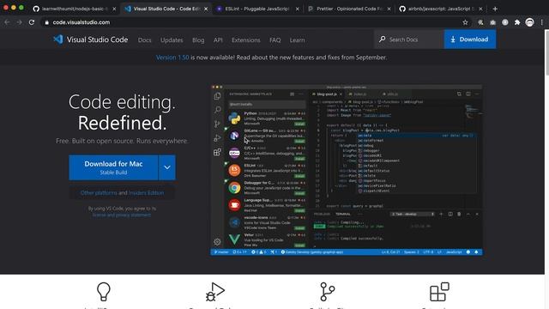
Task: Open the Chrome profile avatar
Action: tap(529, 22)
